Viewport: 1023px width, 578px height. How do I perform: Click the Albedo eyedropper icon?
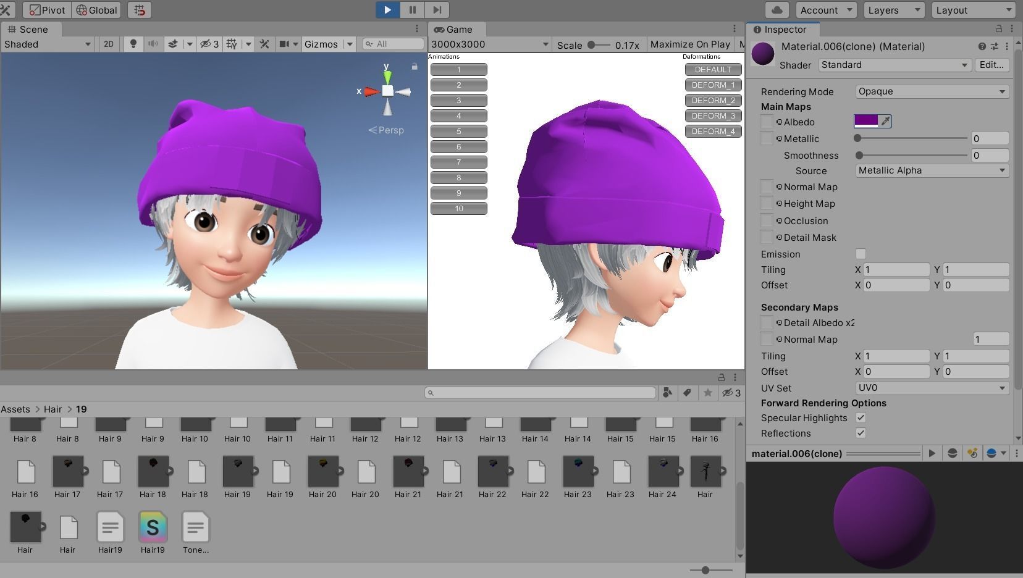point(885,121)
